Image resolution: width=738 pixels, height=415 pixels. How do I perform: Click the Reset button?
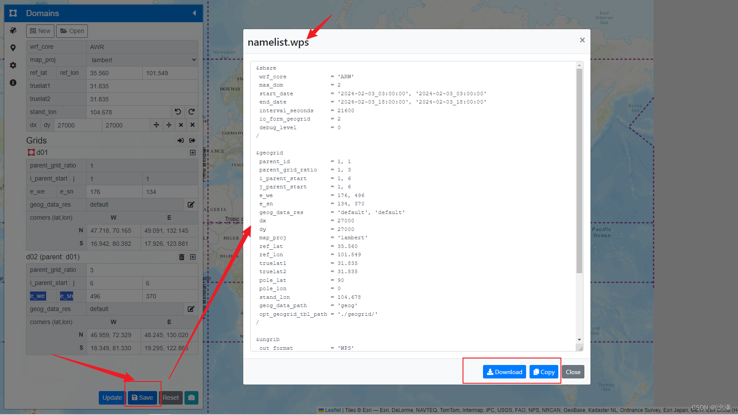point(171,398)
